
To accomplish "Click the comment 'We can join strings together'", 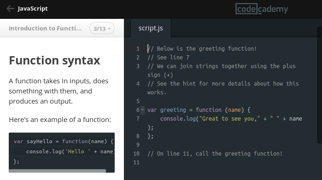I will click(x=222, y=70).
